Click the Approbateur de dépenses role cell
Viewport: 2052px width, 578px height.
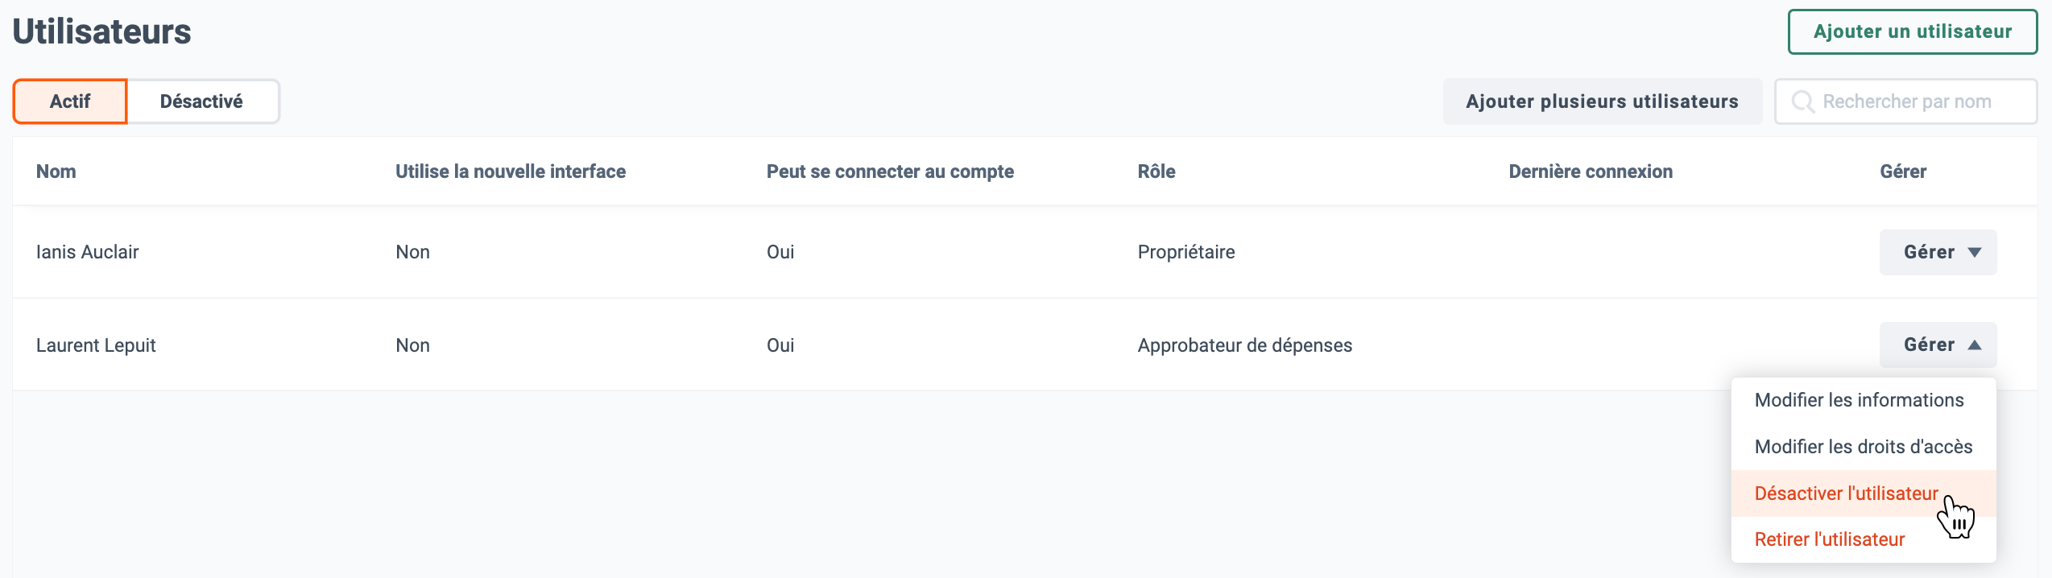point(1245,345)
